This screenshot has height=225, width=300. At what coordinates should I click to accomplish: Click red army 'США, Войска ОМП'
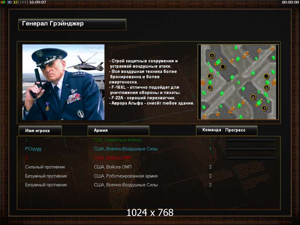(113, 158)
